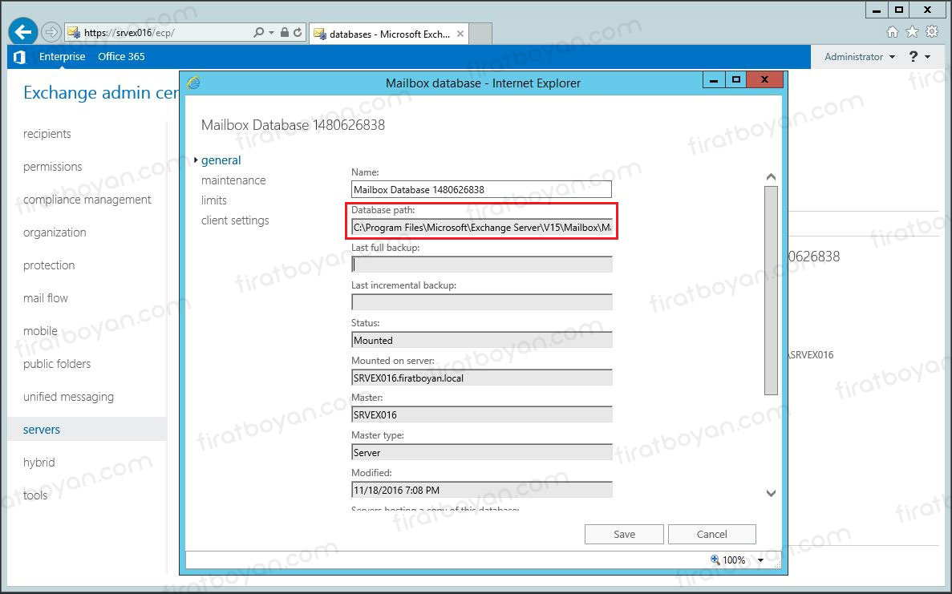Open compliance management section
Screen dimensions: 952x594
87,199
